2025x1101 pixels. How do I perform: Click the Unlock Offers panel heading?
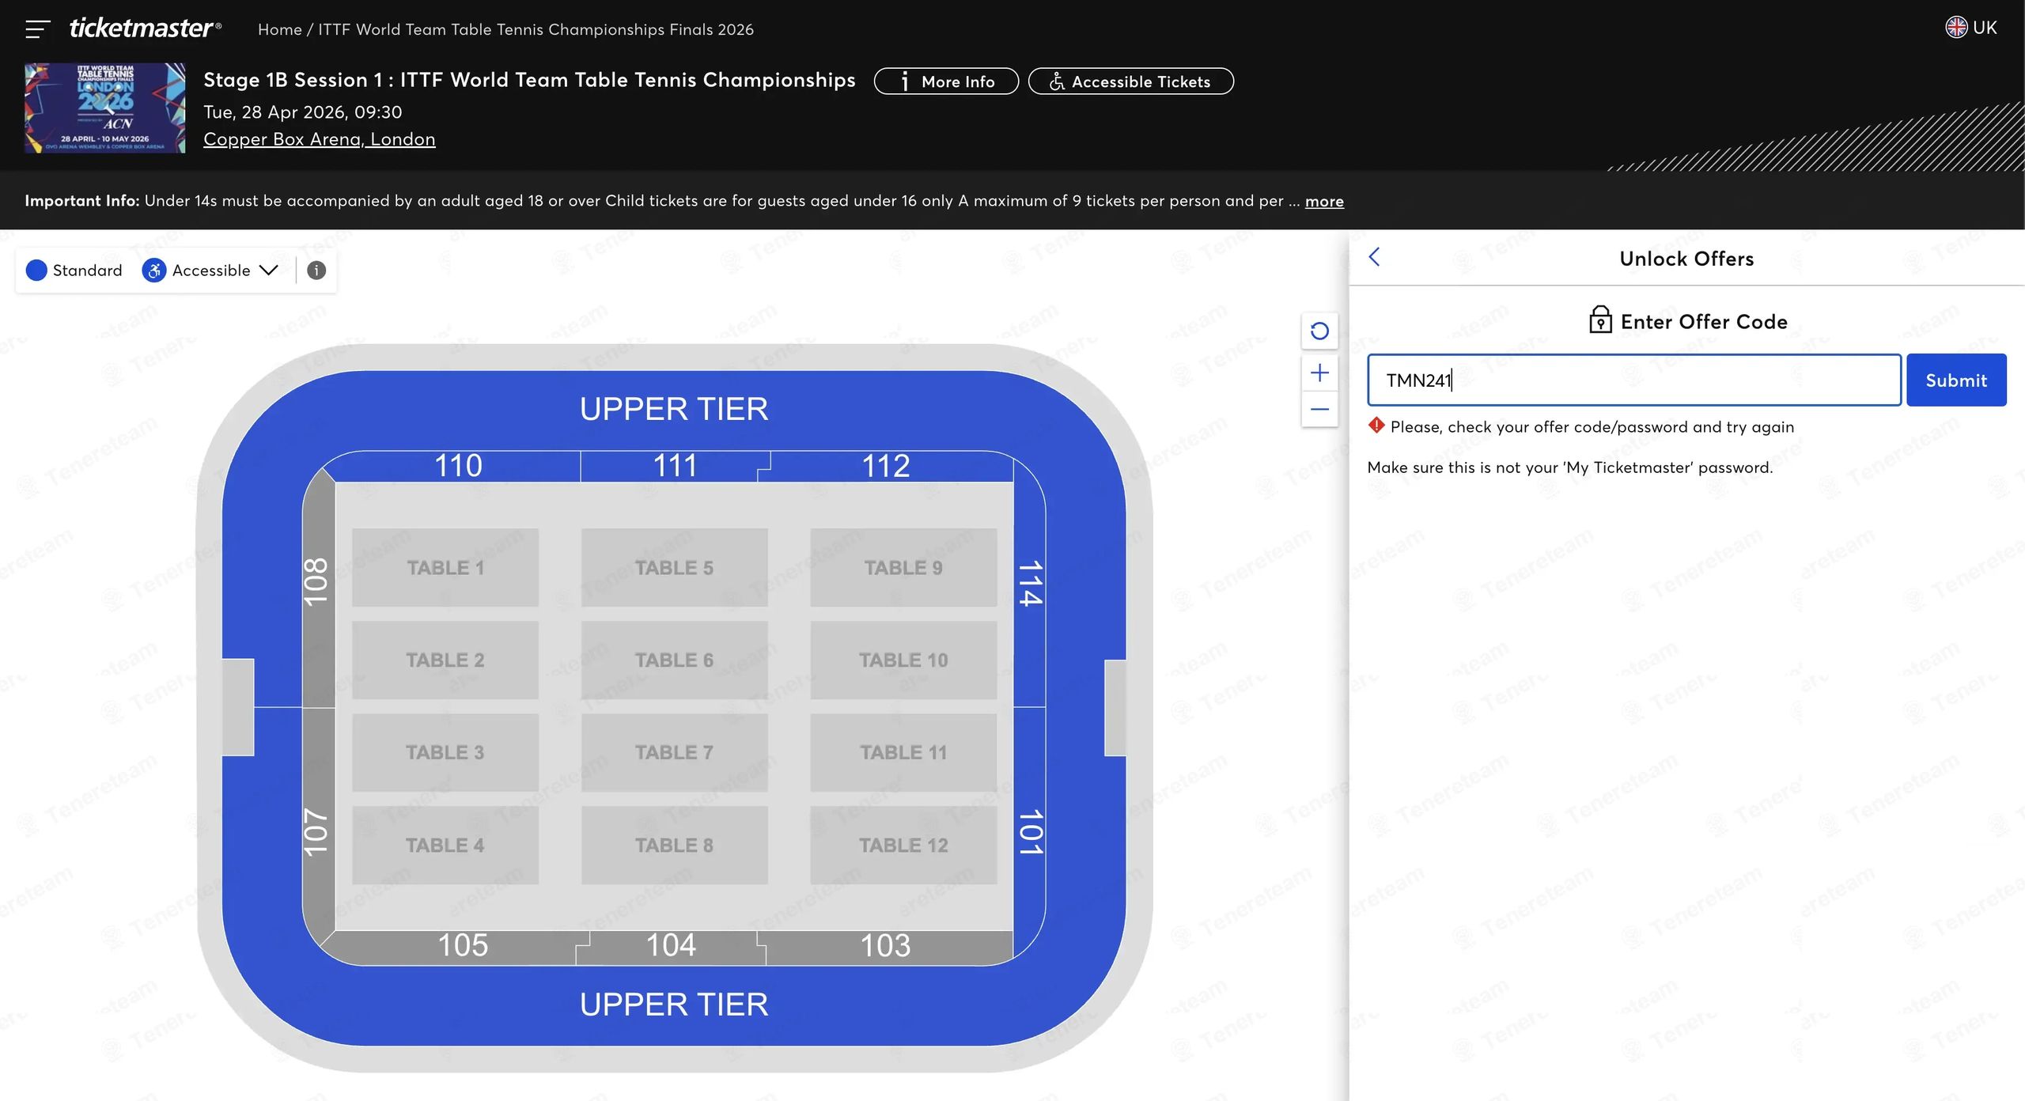tap(1686, 259)
